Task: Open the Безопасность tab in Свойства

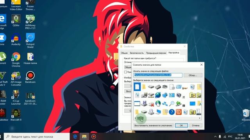Action: pos(137,53)
